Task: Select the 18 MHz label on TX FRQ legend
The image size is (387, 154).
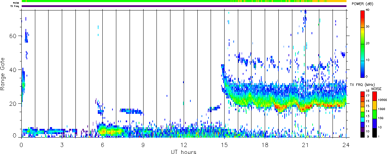Action: pyautogui.click(x=368, y=91)
